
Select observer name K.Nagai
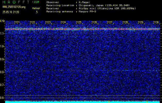click(84, 2)
